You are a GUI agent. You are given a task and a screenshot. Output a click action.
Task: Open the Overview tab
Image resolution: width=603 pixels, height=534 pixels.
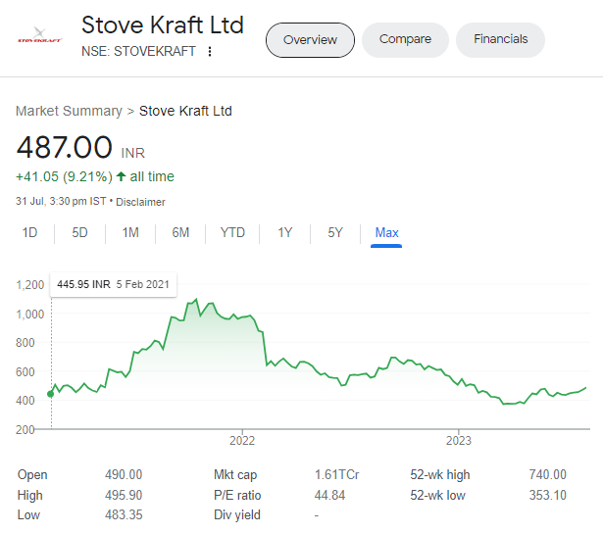coord(310,40)
